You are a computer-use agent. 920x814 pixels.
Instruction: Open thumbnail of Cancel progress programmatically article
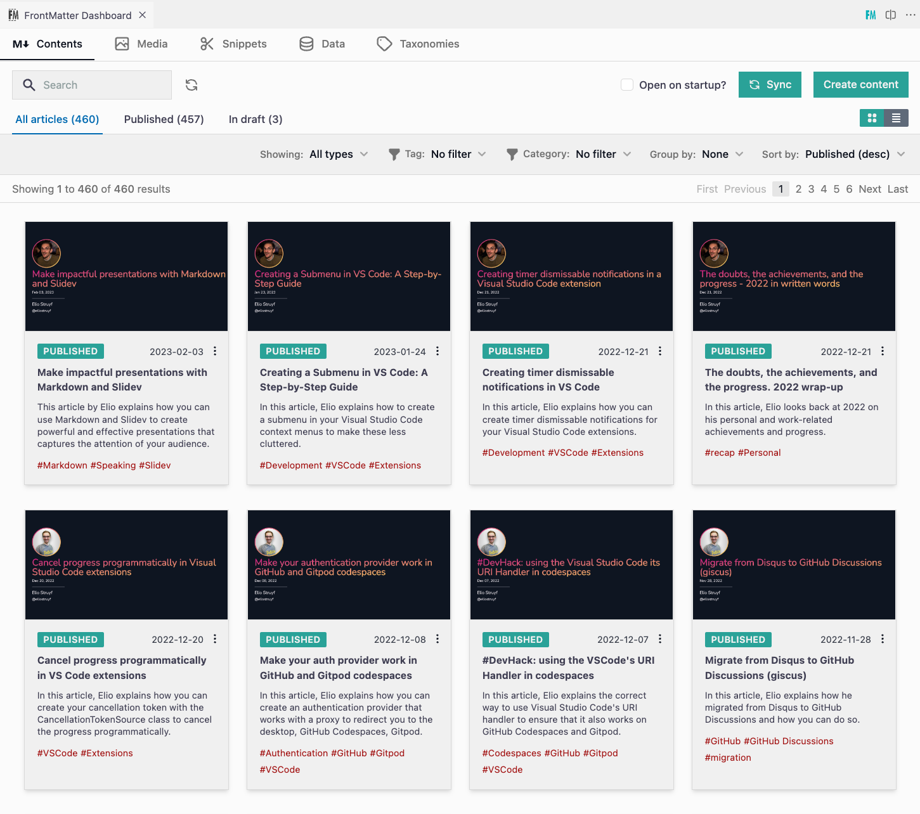pyautogui.click(x=126, y=565)
